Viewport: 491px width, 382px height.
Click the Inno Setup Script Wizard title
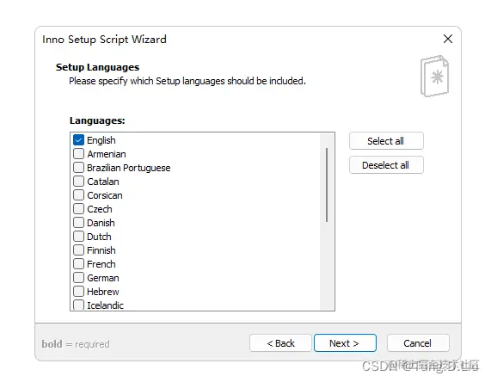coord(104,40)
